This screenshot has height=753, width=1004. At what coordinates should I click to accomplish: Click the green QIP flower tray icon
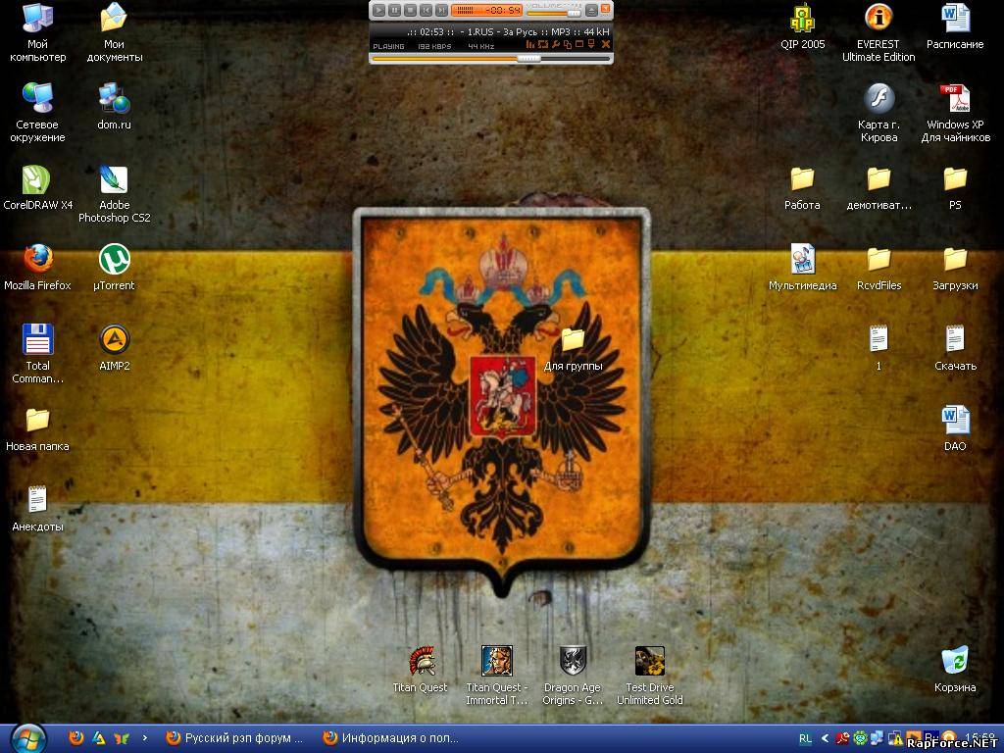860,738
